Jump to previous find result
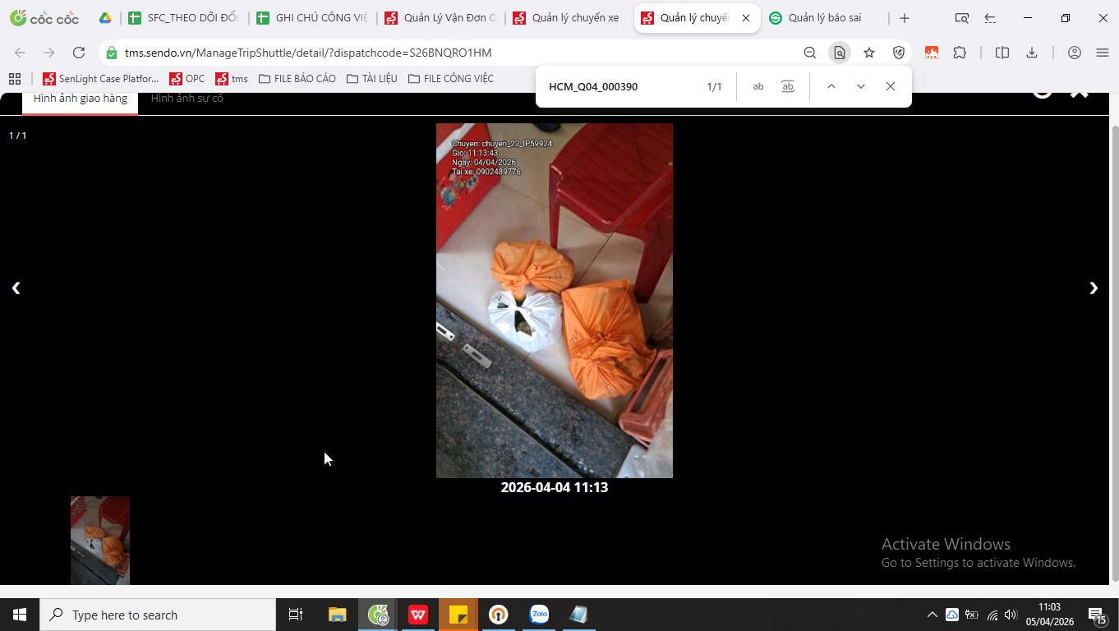Image resolution: width=1119 pixels, height=631 pixels. point(831,86)
